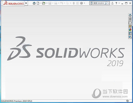Screen dimensions: 133x103
Task: Open SOLIDWORKS Resources tab in task pane
Action: click(130, 15)
